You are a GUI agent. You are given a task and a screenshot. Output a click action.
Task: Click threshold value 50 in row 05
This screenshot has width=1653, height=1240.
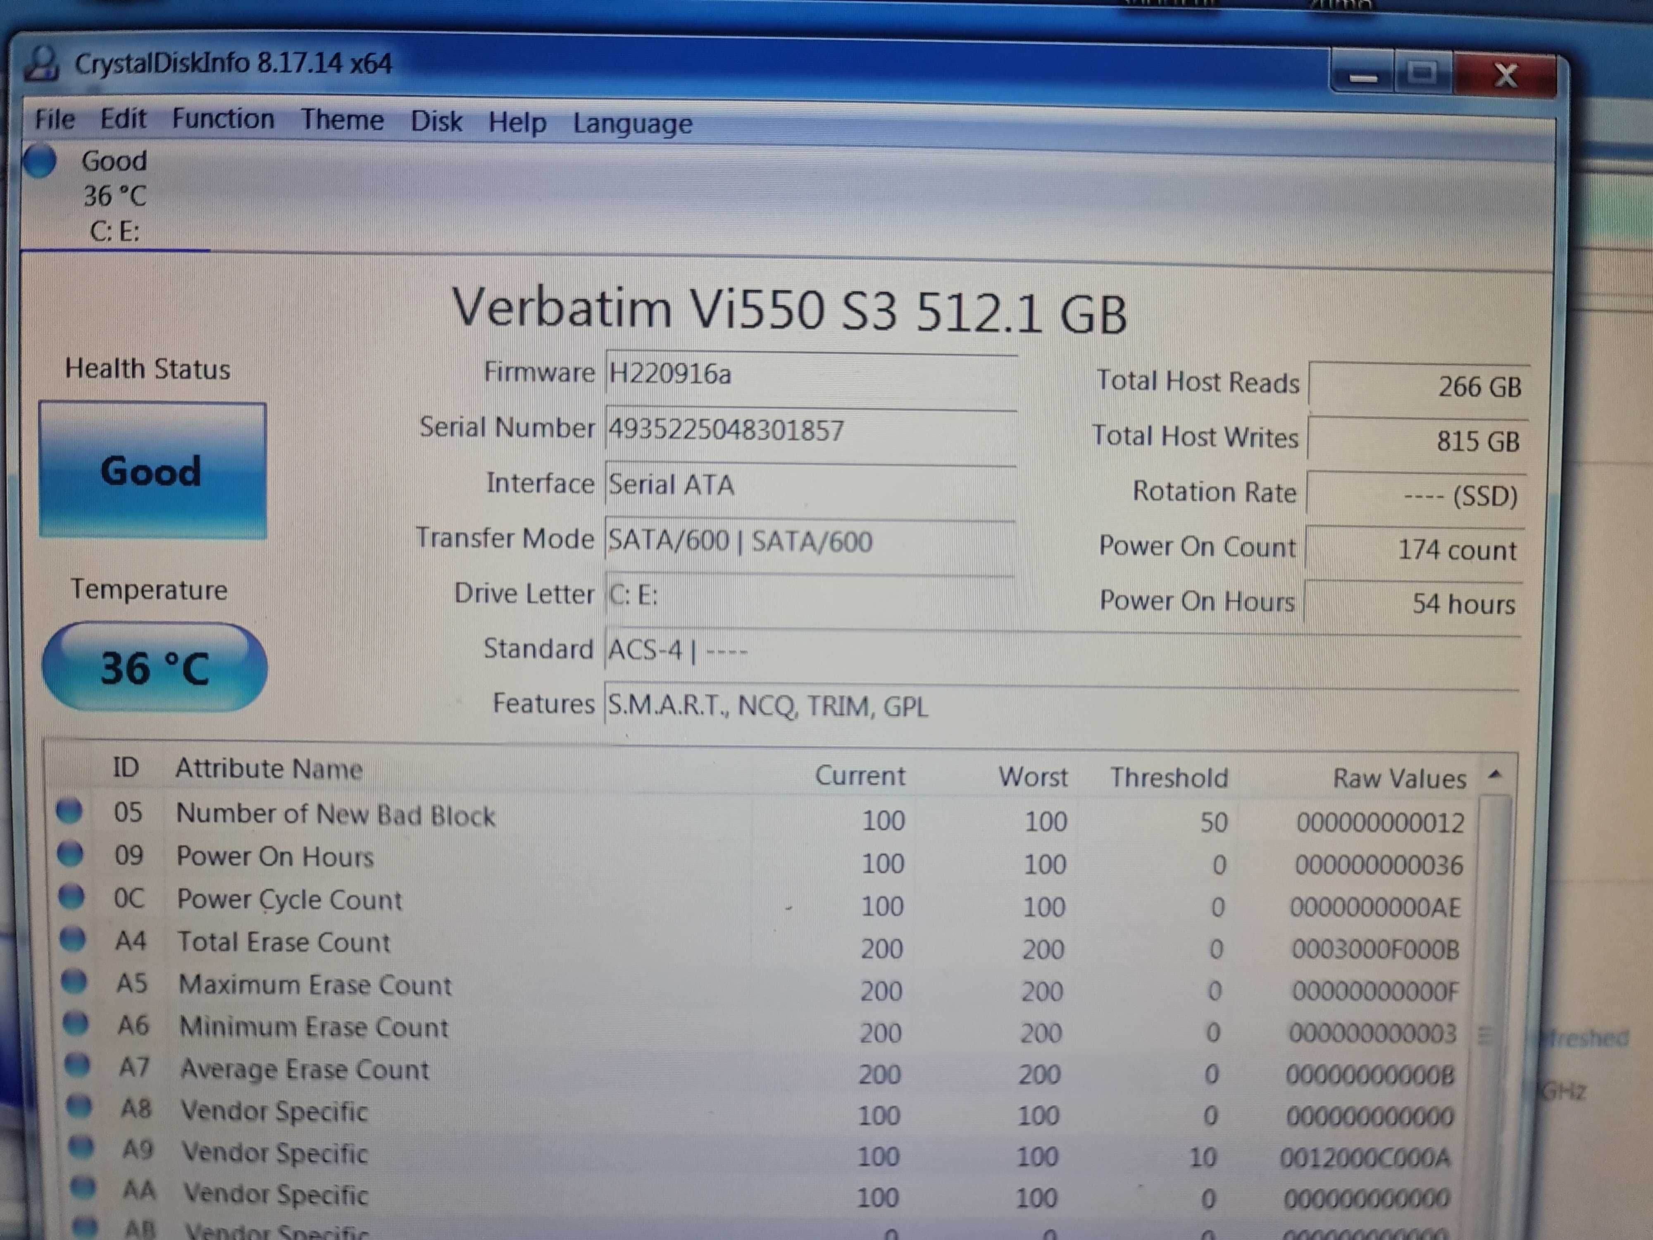(1215, 822)
